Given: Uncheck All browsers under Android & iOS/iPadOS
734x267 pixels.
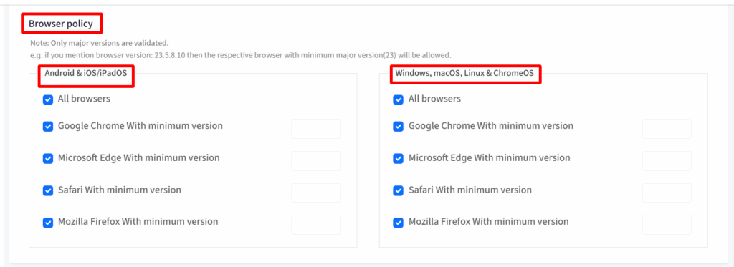Looking at the screenshot, I should [x=48, y=99].
